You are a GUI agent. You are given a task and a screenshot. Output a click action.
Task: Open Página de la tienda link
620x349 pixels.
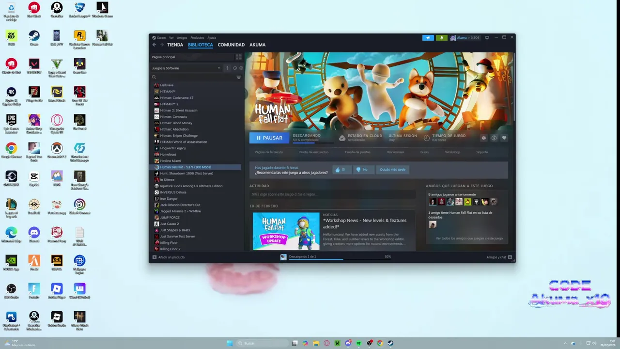269,152
